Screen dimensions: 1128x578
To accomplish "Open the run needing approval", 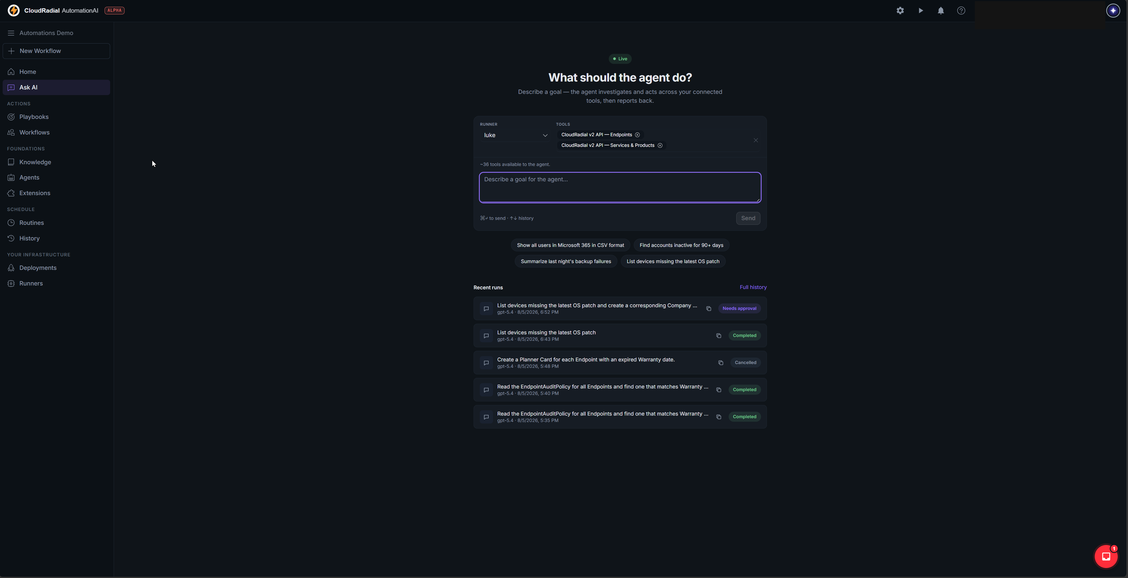I will tap(620, 308).
